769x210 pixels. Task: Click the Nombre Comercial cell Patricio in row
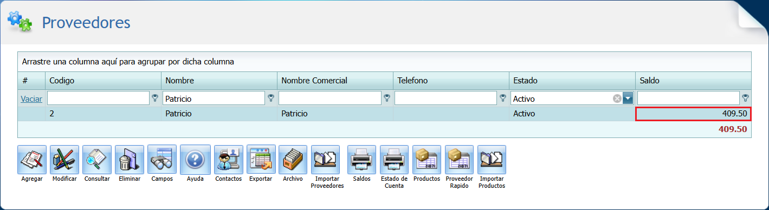[335, 114]
